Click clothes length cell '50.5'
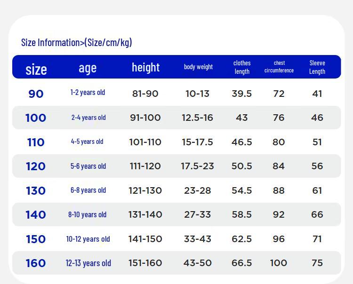Screen dimensions: 353x284 pos(242,166)
